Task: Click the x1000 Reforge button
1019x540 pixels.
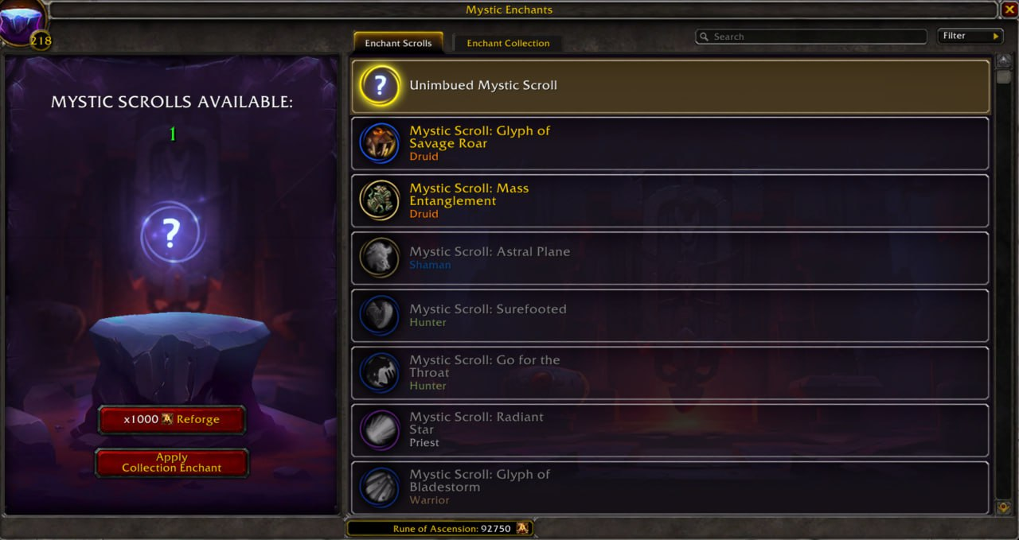Action: point(171,419)
